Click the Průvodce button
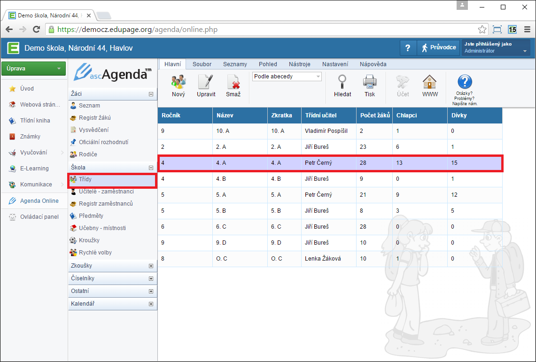This screenshot has height=362, width=536. (438, 47)
